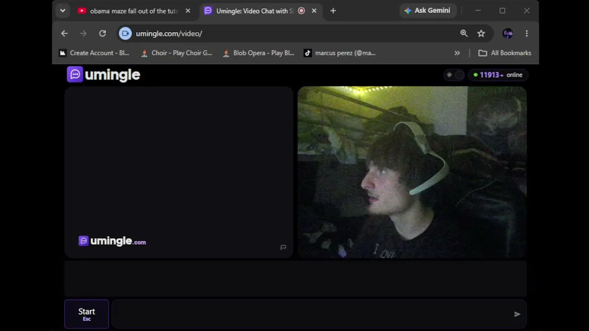
Task: Open the Choir - Play Choir bookmark
Action: (x=177, y=53)
